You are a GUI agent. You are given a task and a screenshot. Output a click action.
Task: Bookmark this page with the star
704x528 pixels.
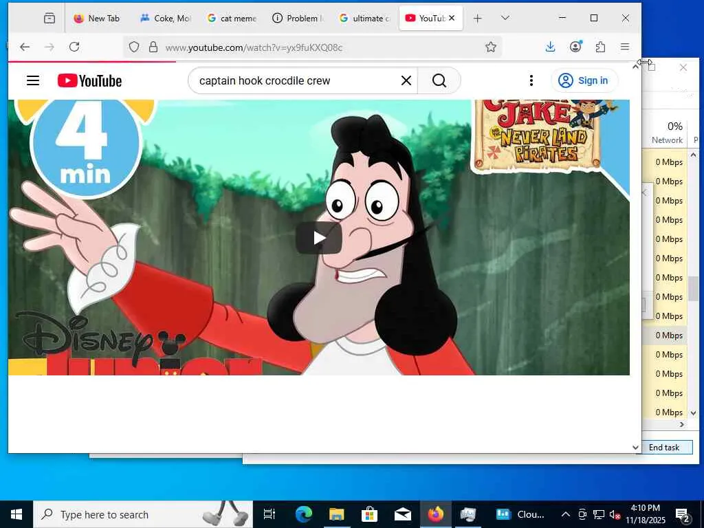[491, 47]
